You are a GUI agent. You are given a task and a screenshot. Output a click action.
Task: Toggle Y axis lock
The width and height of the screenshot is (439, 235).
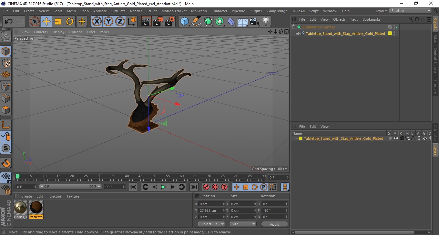[108, 22]
